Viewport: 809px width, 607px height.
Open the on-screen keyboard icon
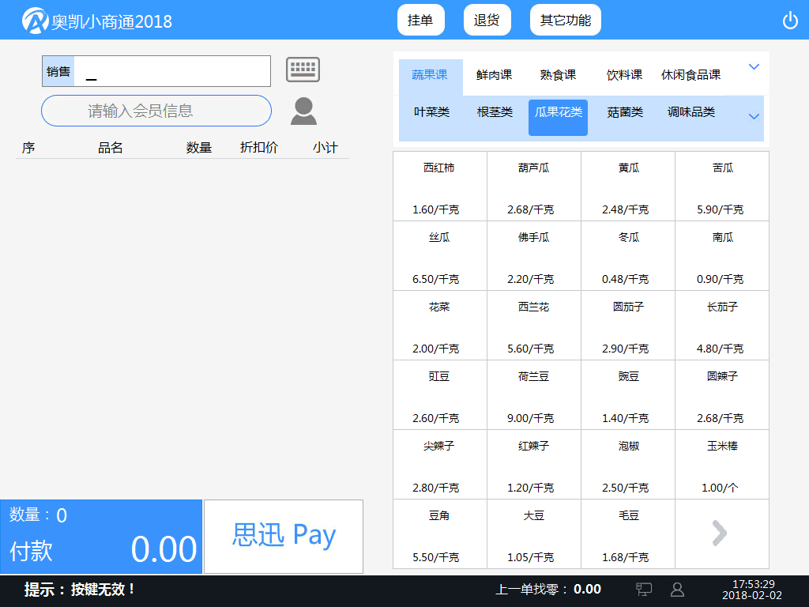(x=303, y=70)
